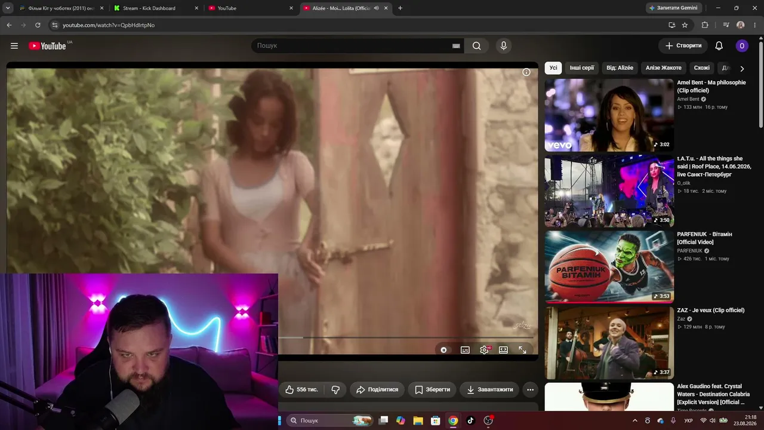Viewport: 764px width, 430px height.
Task: Open ZAZ - Je veux title link
Action: pyautogui.click(x=710, y=311)
